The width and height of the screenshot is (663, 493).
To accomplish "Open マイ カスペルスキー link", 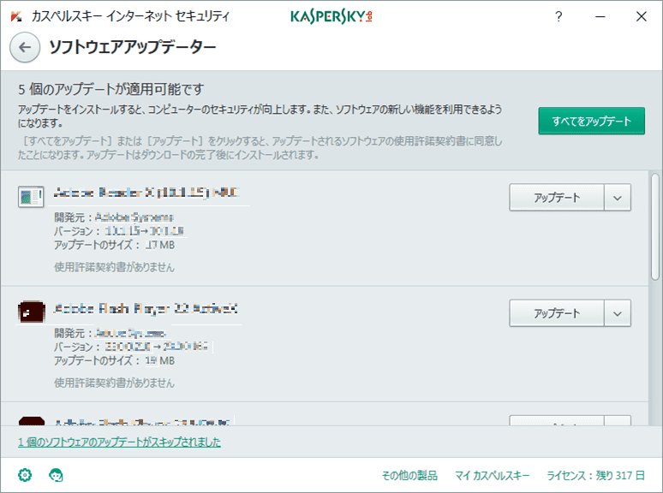I will pyautogui.click(x=493, y=475).
